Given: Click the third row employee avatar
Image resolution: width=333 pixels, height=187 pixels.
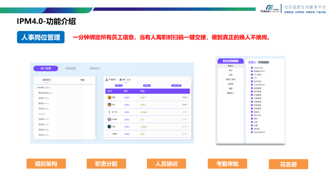Looking at the screenshot, I should coord(109,112).
